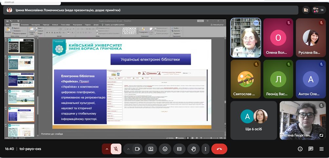
Task: Open the three-dot more options menu
Action: click(x=205, y=149)
